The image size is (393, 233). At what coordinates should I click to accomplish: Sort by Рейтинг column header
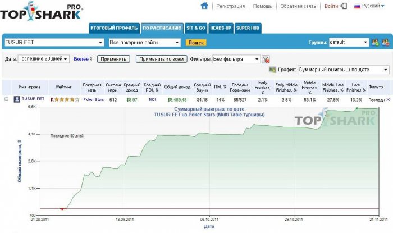[x=63, y=87]
